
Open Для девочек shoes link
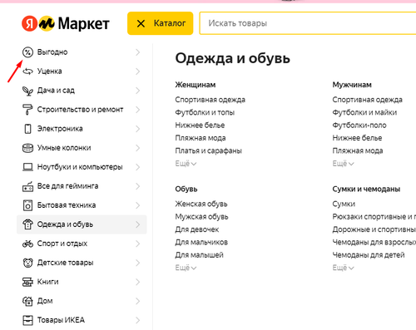197,229
